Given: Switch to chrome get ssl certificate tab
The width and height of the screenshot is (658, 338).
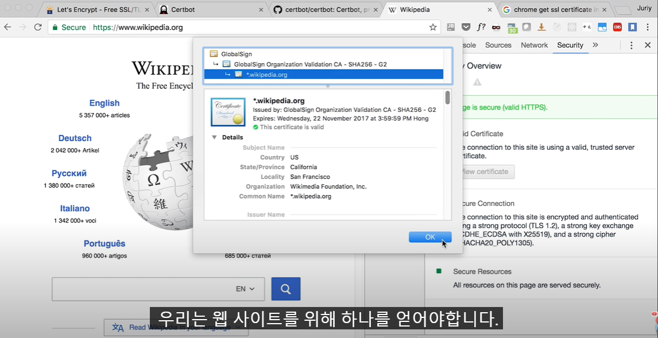Looking at the screenshot, I should coord(554,10).
